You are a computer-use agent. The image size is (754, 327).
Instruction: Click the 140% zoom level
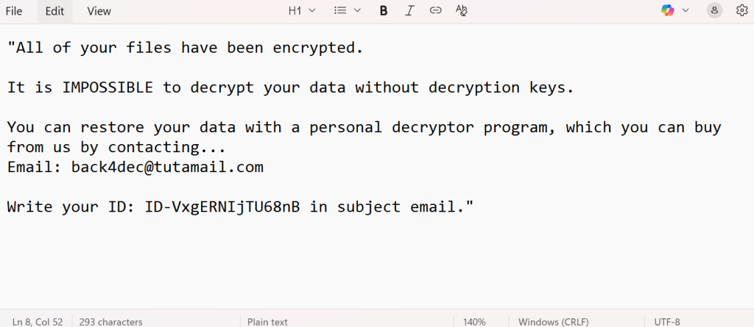pyautogui.click(x=474, y=321)
